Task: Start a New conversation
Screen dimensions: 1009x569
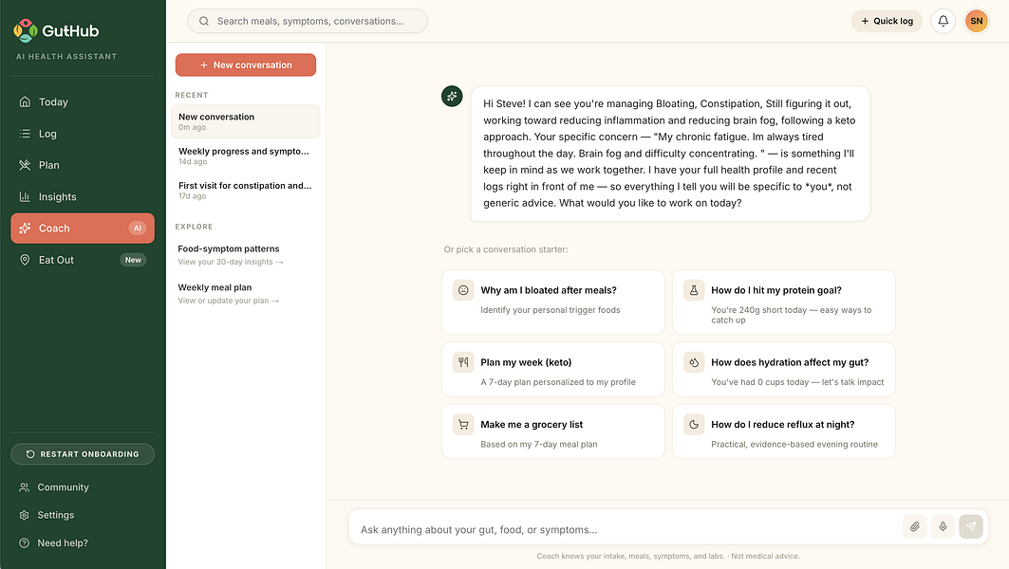Action: (246, 64)
